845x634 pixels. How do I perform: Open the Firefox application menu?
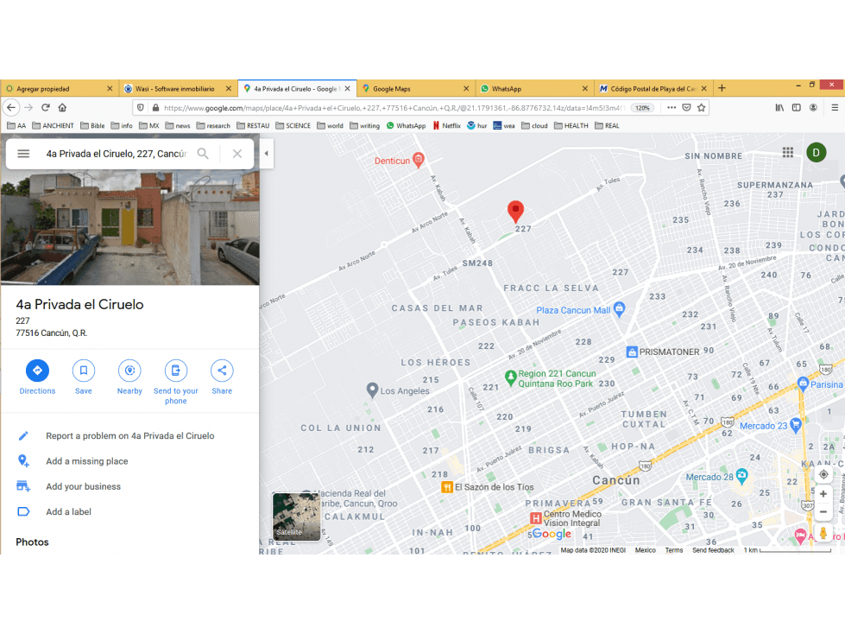coord(835,108)
